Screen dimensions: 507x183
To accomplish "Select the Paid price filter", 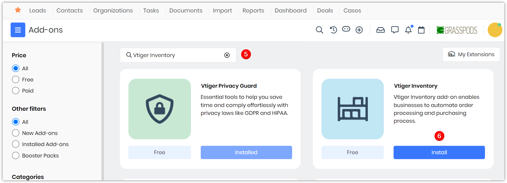I will [16, 91].
